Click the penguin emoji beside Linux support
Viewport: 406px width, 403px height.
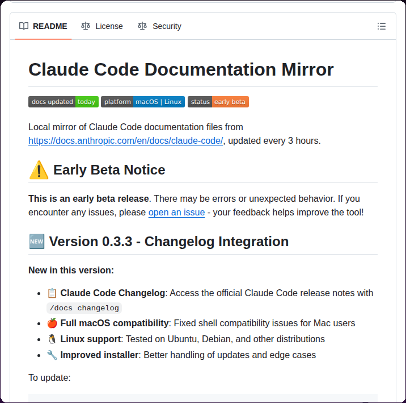tap(52, 339)
